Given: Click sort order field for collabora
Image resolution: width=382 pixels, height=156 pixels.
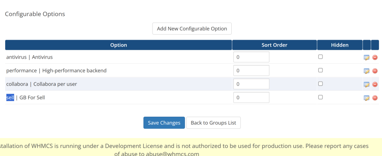Looking at the screenshot, I should [251, 84].
